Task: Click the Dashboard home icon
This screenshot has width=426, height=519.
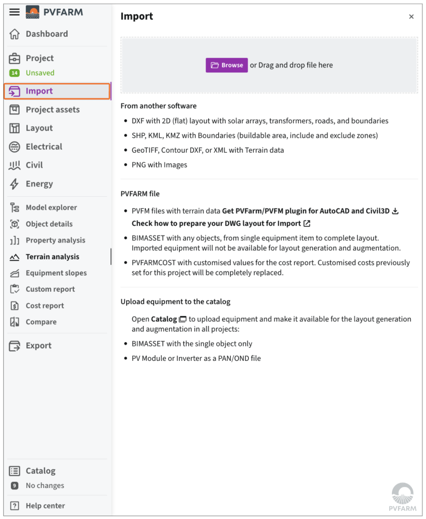Action: pyautogui.click(x=14, y=34)
